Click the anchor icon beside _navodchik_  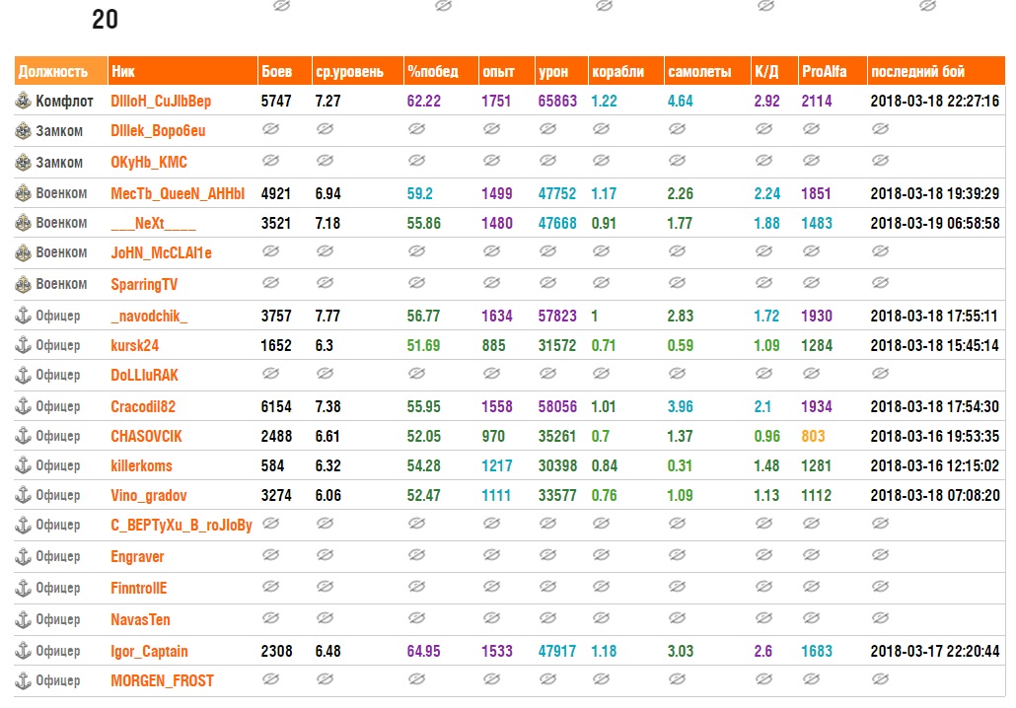(24, 316)
